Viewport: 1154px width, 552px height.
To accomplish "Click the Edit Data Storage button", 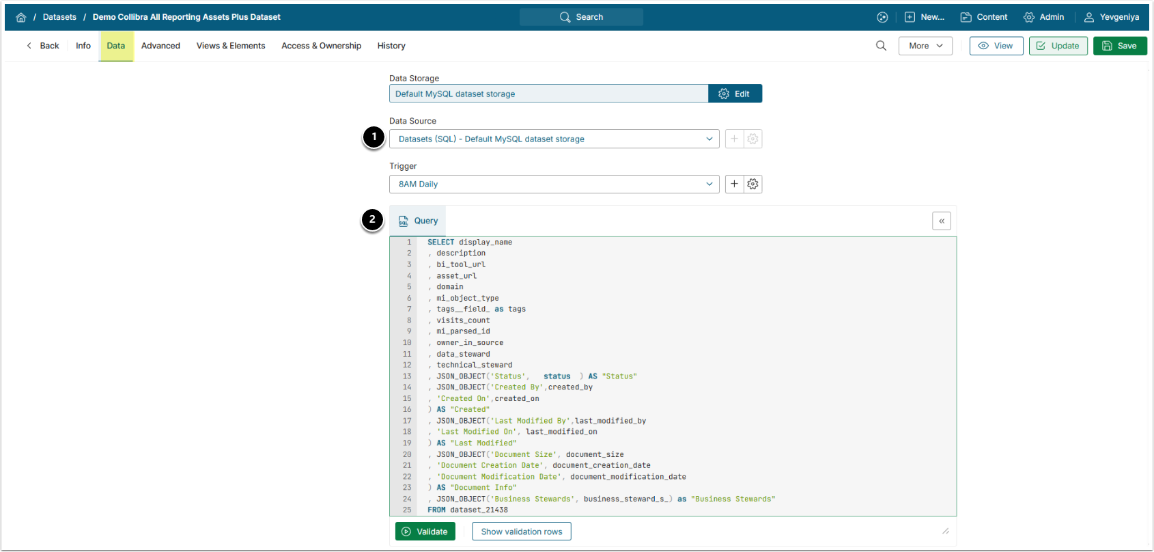I will coord(735,94).
